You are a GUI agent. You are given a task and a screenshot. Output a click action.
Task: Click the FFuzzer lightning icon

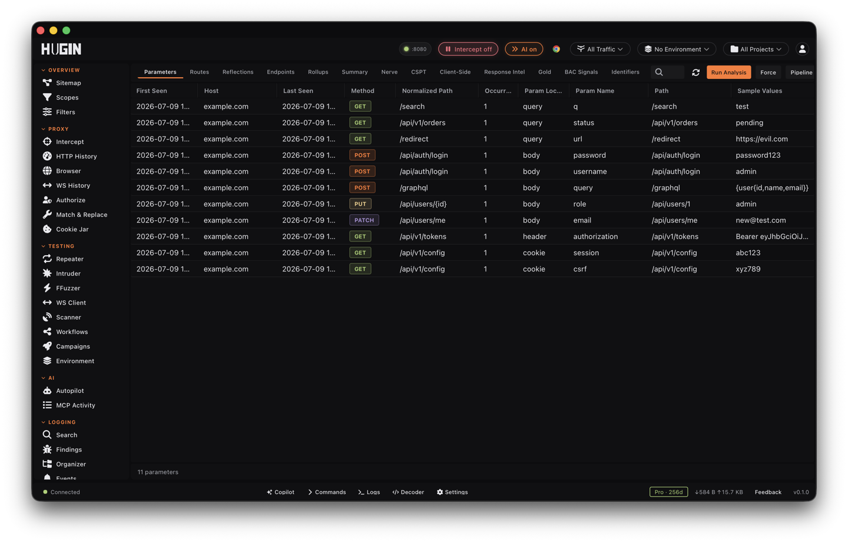(47, 288)
